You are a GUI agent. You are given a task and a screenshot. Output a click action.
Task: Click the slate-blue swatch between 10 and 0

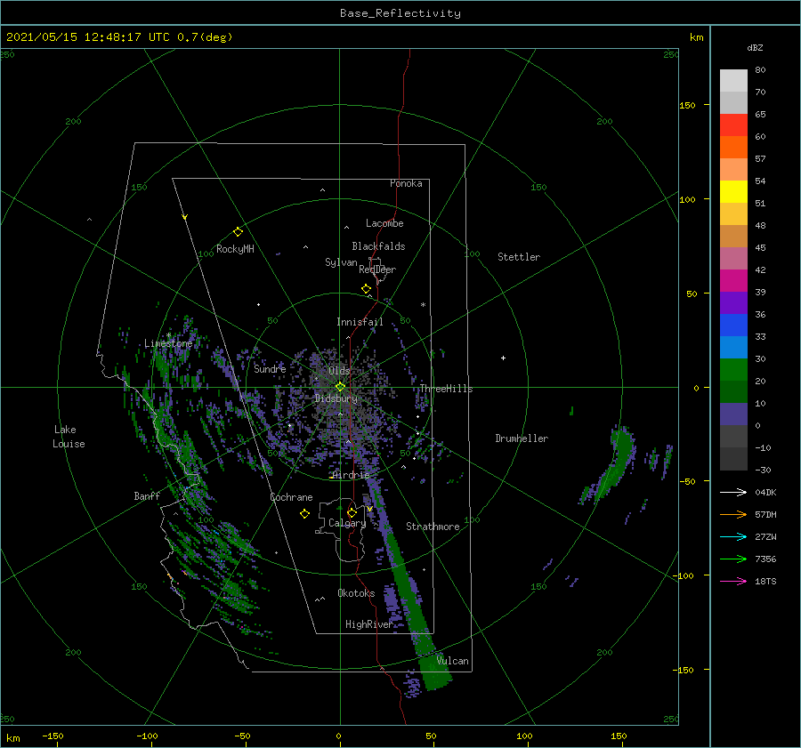[x=733, y=414]
